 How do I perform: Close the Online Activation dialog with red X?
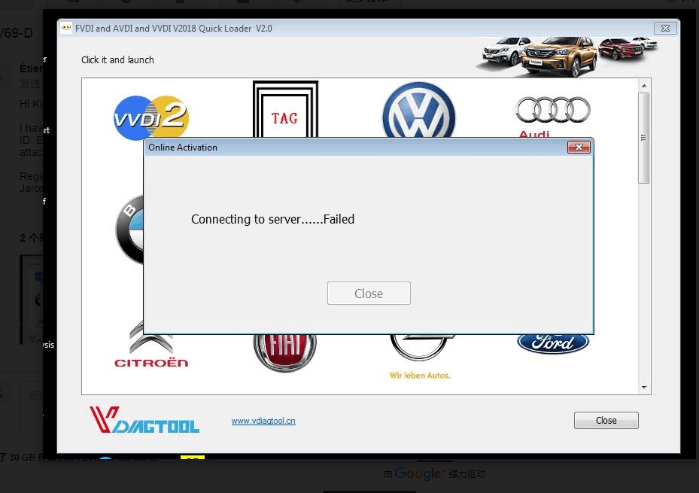point(579,147)
